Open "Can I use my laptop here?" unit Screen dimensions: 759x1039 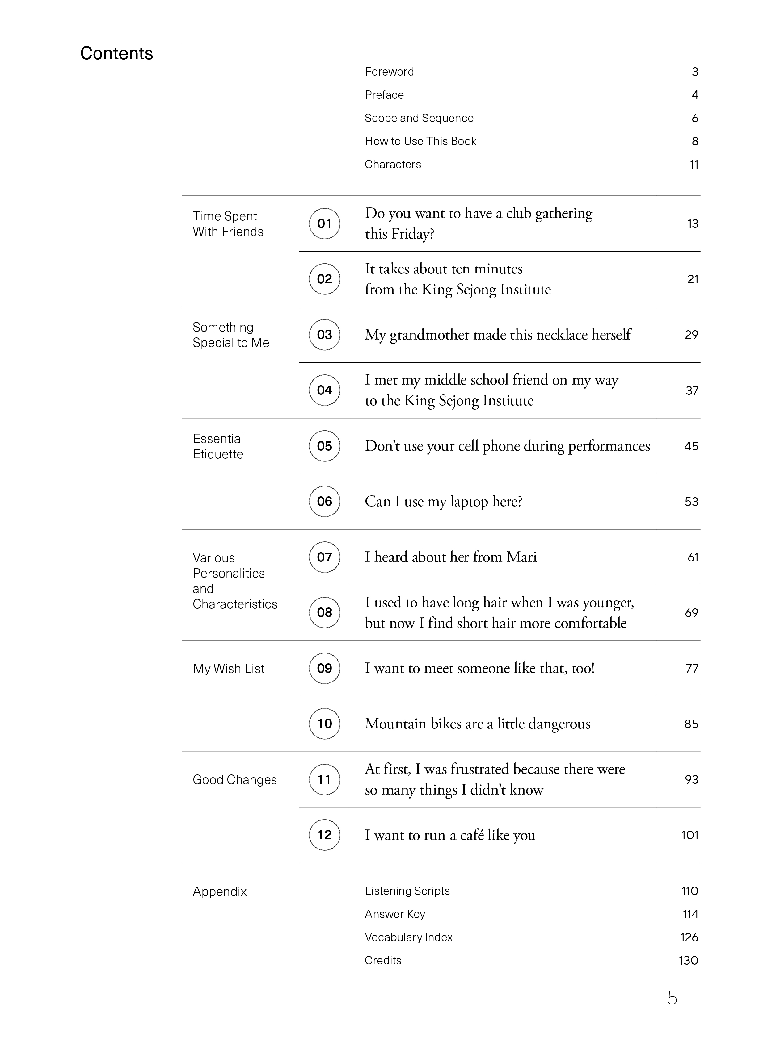[443, 501]
